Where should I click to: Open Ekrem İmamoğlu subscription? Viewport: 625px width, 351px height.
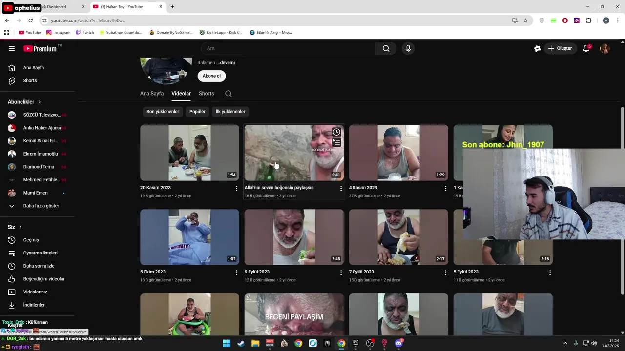38,154
